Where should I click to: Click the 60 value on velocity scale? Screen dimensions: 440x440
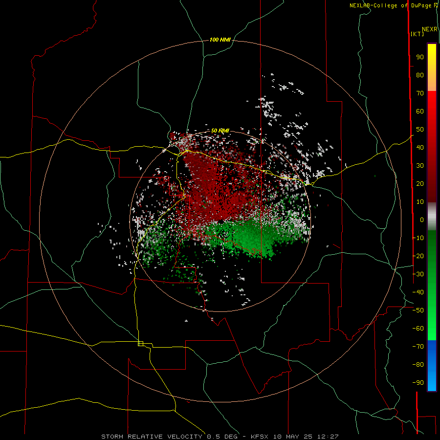[x=420, y=111]
